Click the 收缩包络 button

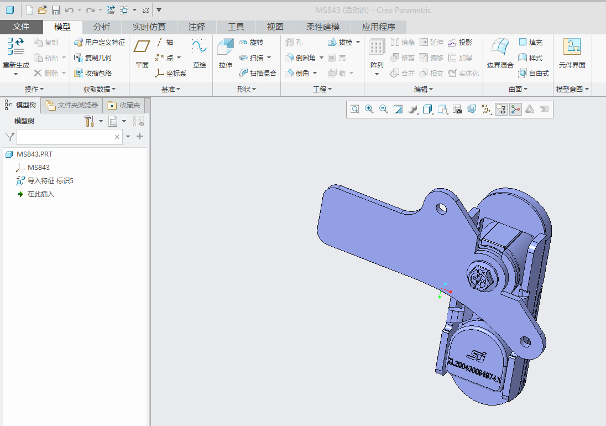(x=93, y=73)
